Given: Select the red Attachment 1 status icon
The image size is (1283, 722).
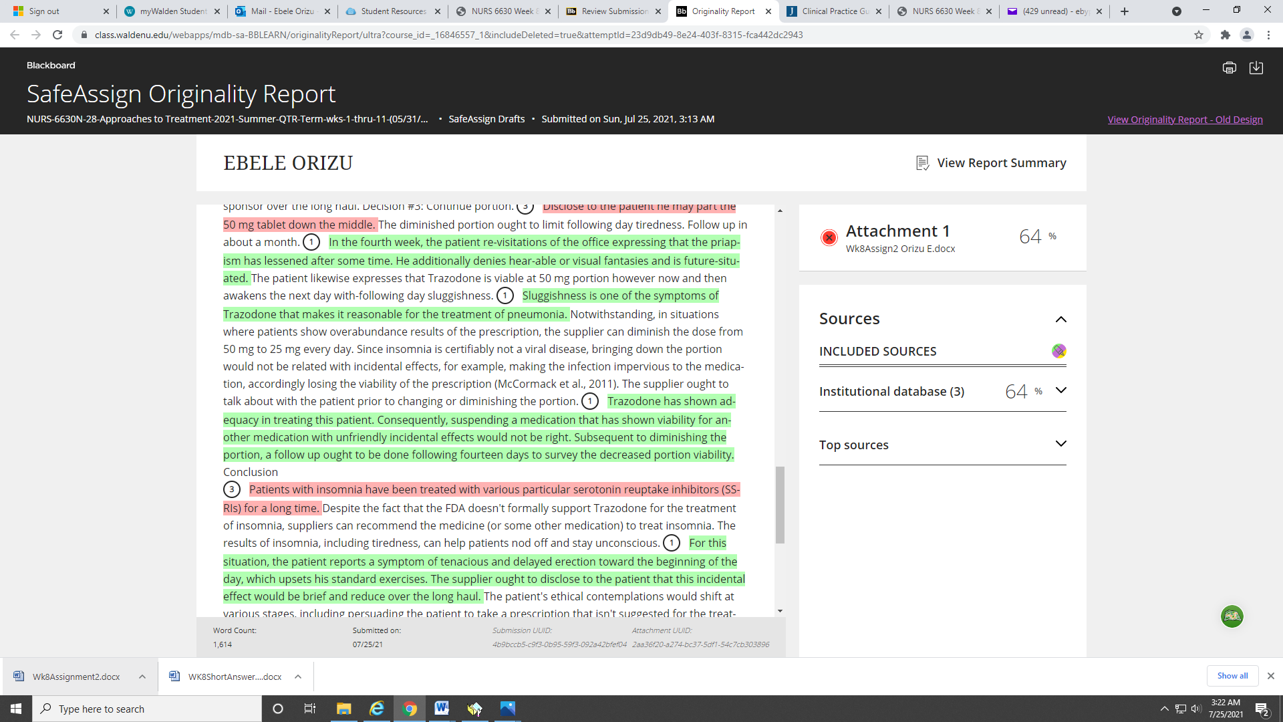Looking at the screenshot, I should (x=829, y=237).
